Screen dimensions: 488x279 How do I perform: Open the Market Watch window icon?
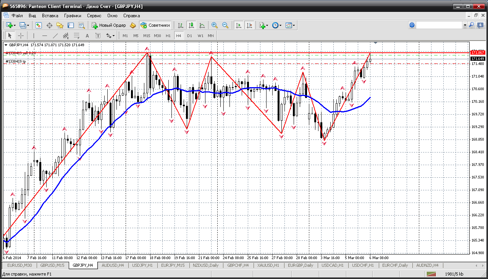pyautogui.click(x=39, y=25)
